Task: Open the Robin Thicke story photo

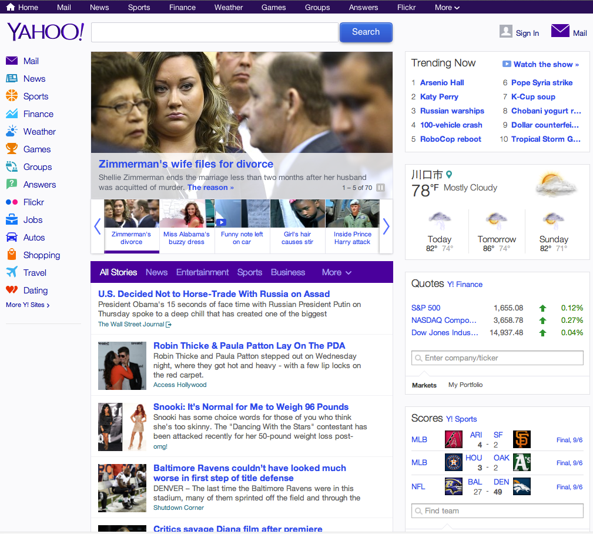Action: [122, 366]
